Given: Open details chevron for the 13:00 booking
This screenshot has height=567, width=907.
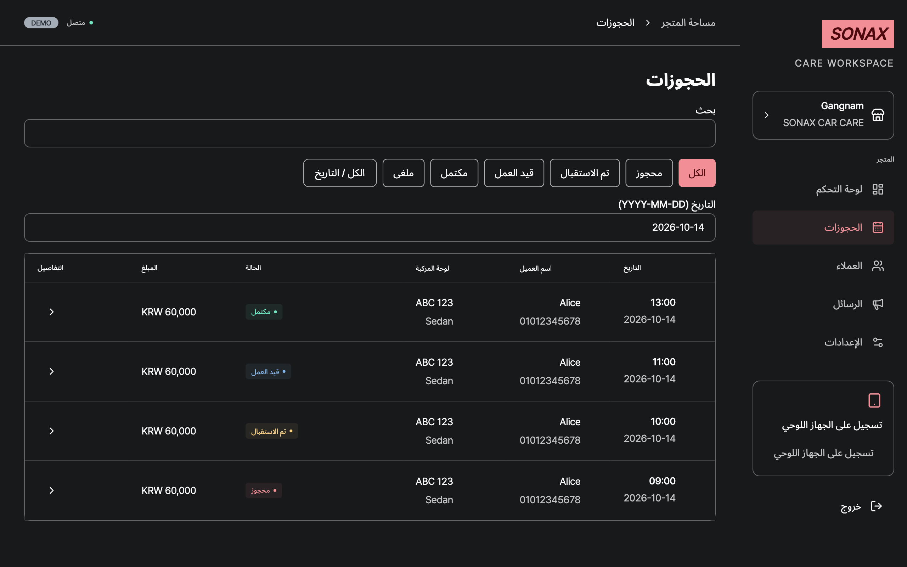Looking at the screenshot, I should pyautogui.click(x=52, y=312).
